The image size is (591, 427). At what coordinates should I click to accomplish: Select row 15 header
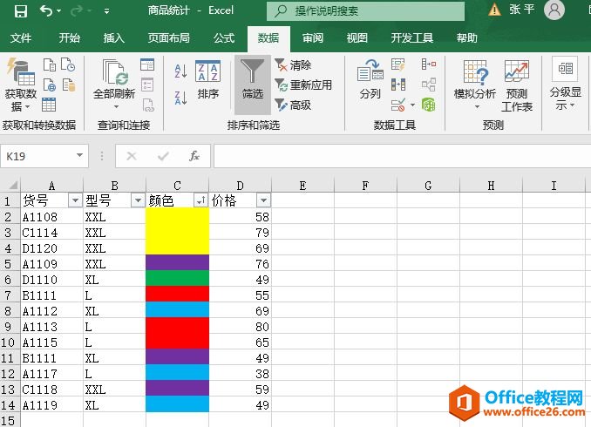click(x=9, y=420)
